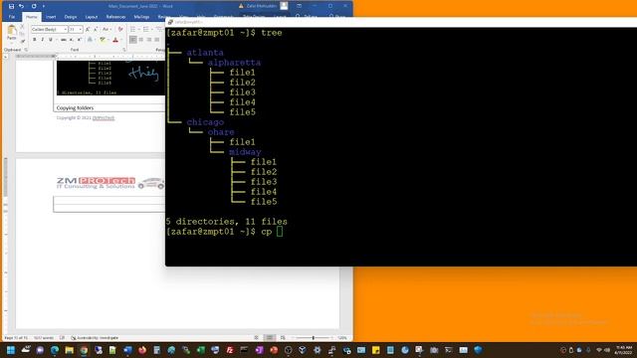Apply yellow text highlight color

[x=103, y=40]
